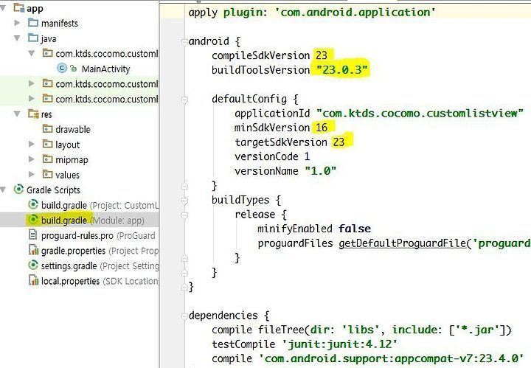The height and width of the screenshot is (368, 531).
Task: Click the res folder icon
Action: (x=33, y=114)
